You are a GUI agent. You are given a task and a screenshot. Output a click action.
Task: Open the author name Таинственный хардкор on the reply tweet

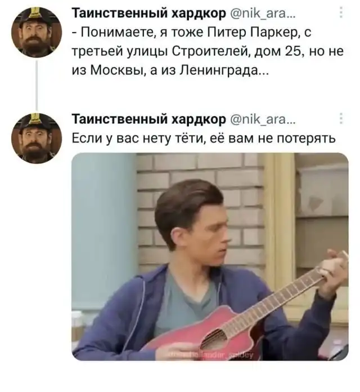coord(149,120)
